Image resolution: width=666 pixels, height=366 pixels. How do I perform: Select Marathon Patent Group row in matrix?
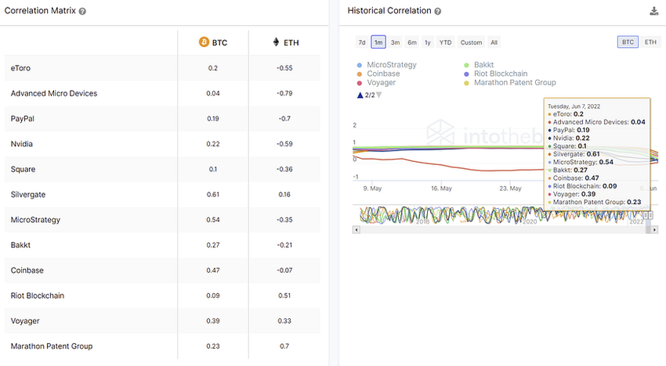[x=162, y=346]
